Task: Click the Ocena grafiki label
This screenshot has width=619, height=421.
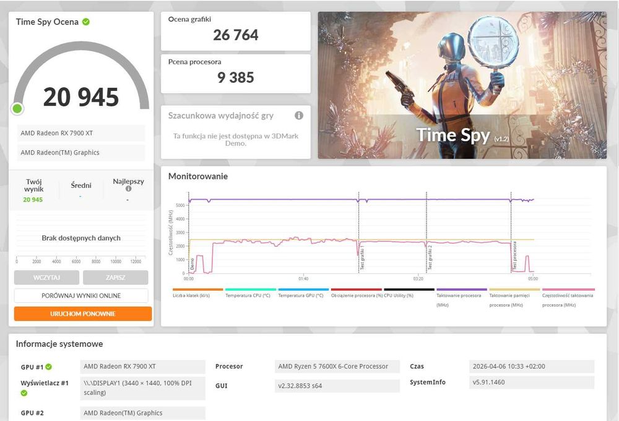Action: click(x=189, y=19)
